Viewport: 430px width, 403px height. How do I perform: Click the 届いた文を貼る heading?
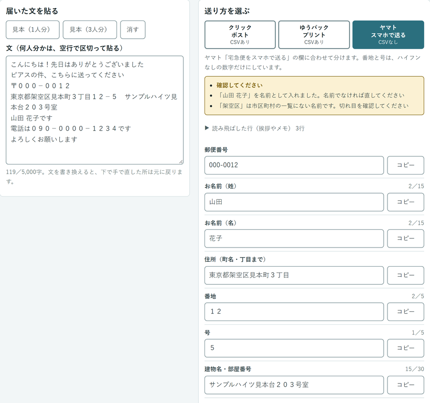tap(32, 11)
